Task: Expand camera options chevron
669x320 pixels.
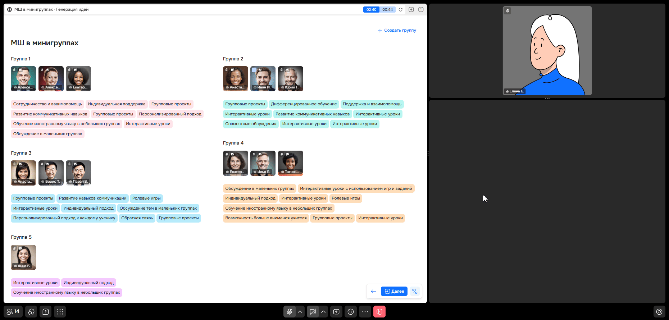Action: point(323,312)
